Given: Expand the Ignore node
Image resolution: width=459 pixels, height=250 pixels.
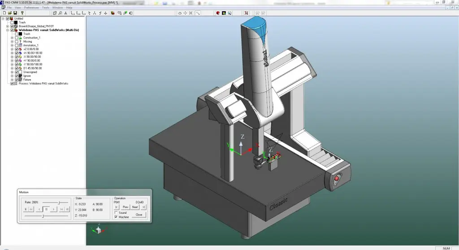Looking at the screenshot, I should (x=12, y=76).
